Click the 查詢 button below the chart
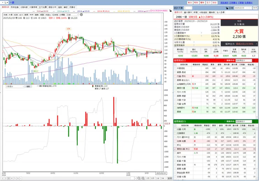 pos(28,86)
